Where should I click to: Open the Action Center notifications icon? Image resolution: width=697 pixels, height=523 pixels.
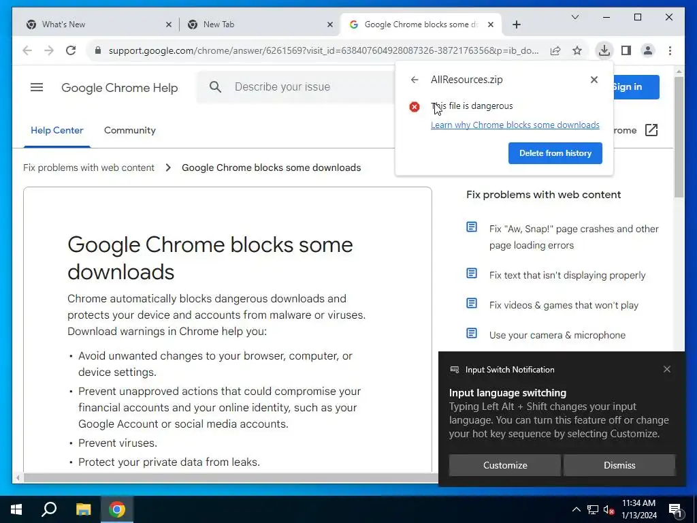click(675, 510)
